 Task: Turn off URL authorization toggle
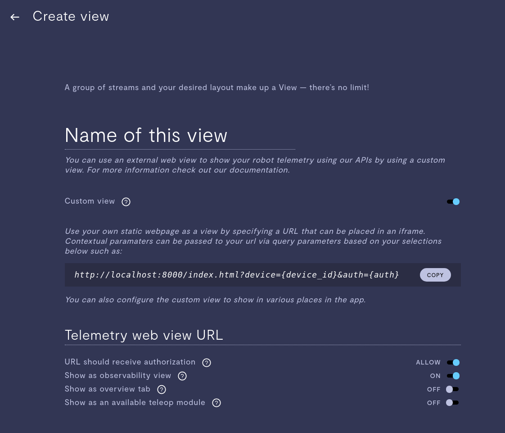[x=453, y=362]
